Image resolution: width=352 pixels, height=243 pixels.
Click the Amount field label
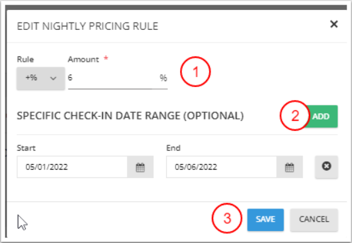pos(83,60)
